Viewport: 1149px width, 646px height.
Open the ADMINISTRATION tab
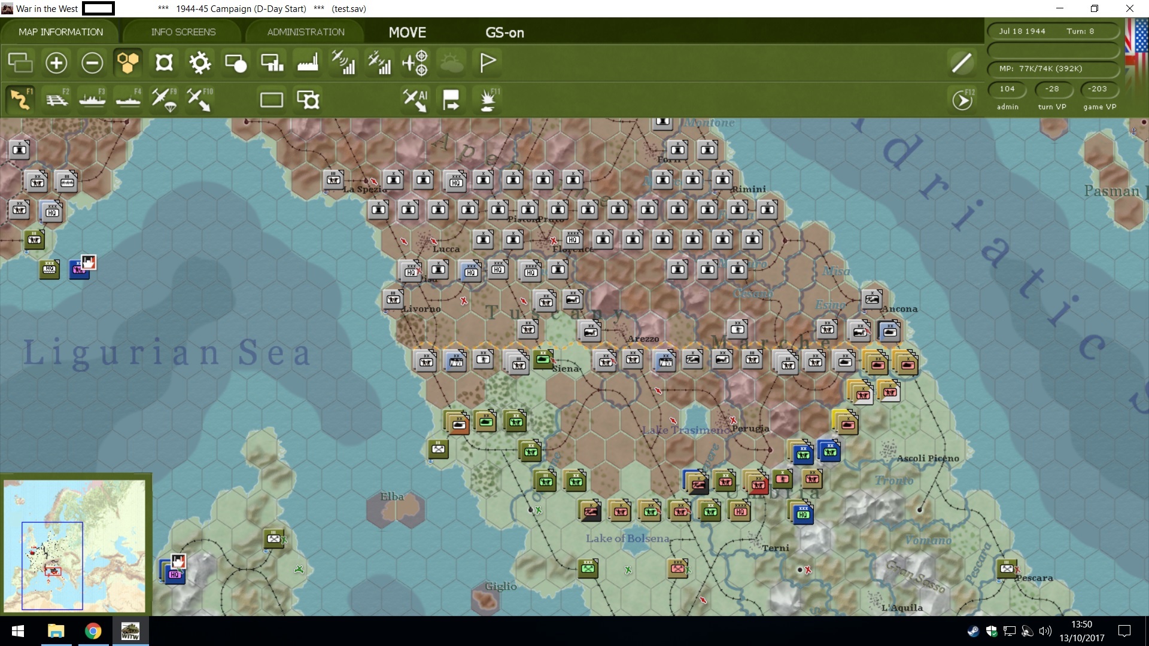[x=306, y=32]
